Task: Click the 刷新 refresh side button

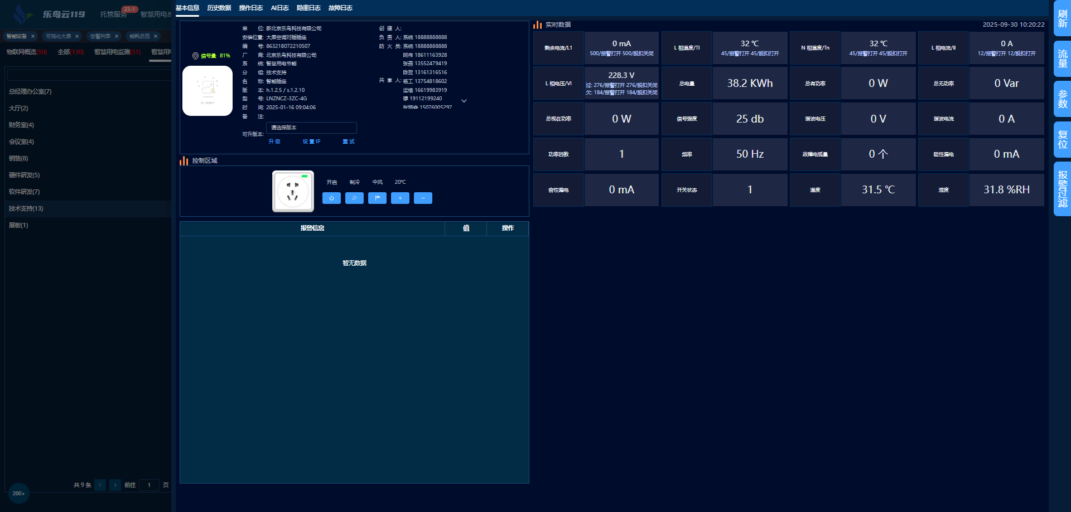Action: (1062, 18)
